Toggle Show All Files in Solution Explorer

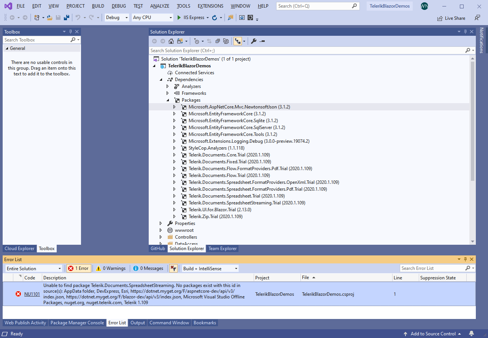click(x=226, y=41)
